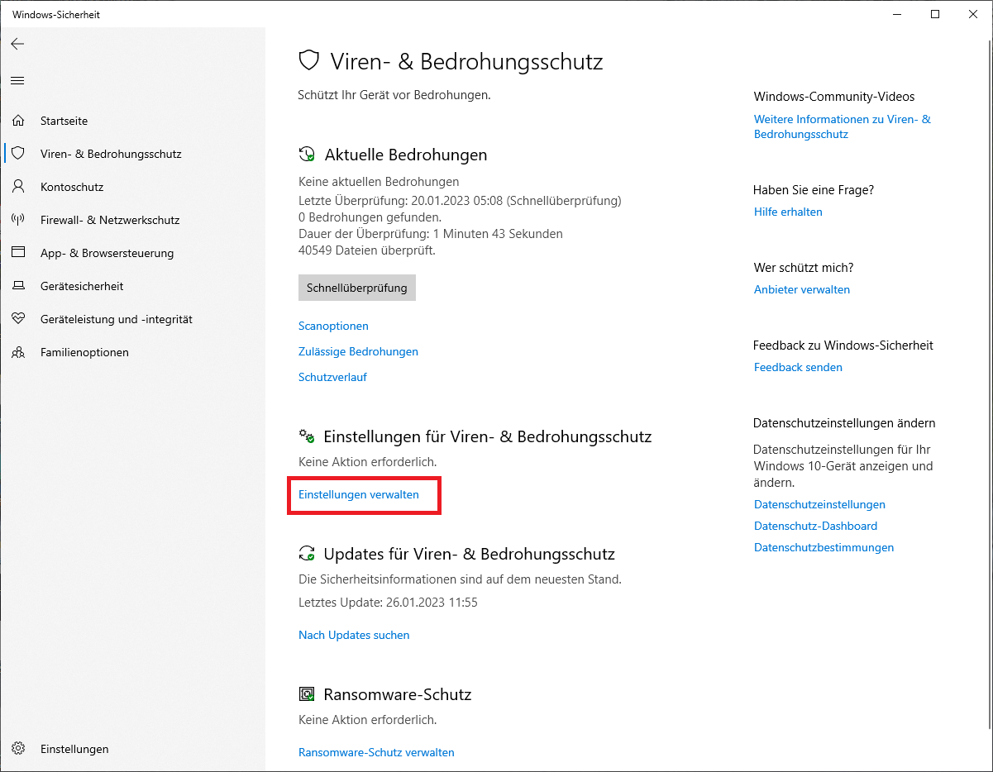Open Einstellungen at sidebar bottom
993x772 pixels.
(132, 749)
